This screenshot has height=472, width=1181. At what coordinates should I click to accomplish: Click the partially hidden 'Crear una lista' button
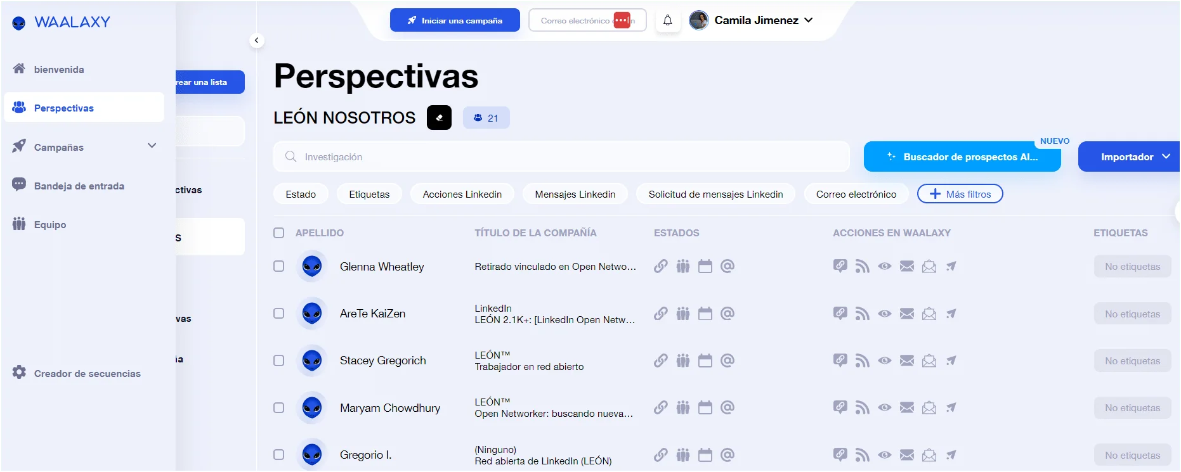[x=210, y=82]
